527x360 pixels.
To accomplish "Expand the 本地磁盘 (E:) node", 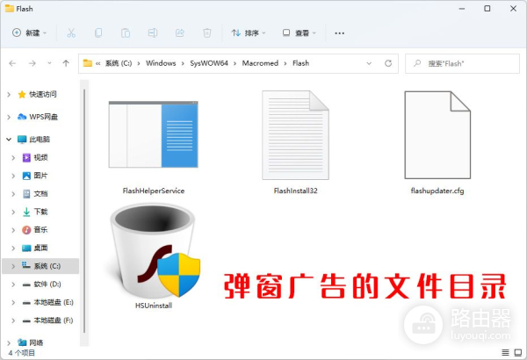I will tap(13, 303).
